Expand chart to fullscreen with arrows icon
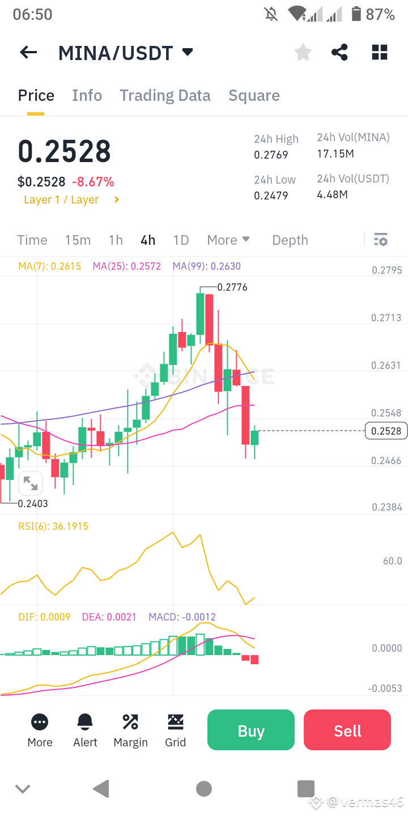 click(31, 483)
